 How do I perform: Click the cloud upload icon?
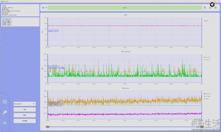[x=5, y=123]
